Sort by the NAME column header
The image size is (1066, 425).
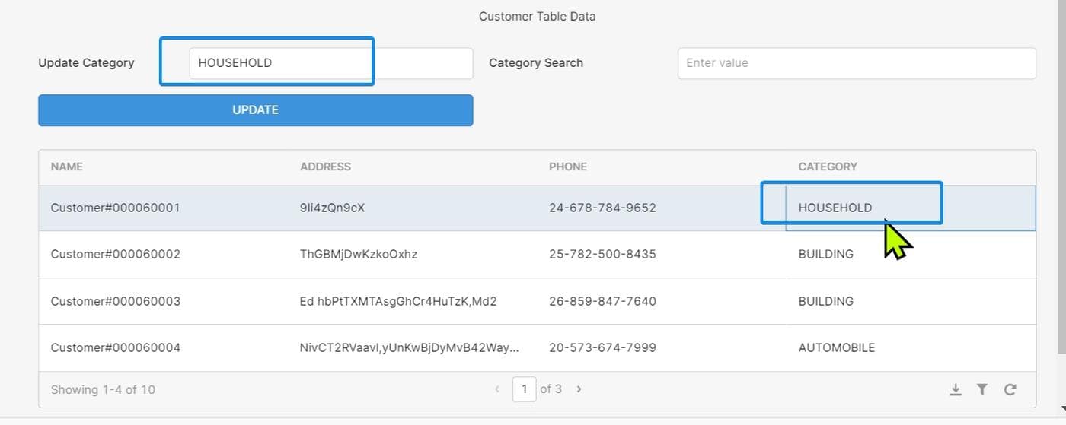pyautogui.click(x=67, y=167)
